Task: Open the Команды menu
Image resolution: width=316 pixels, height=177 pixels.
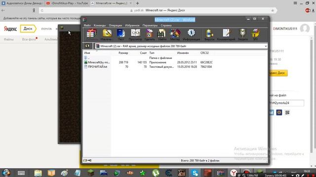Action: [100, 25]
